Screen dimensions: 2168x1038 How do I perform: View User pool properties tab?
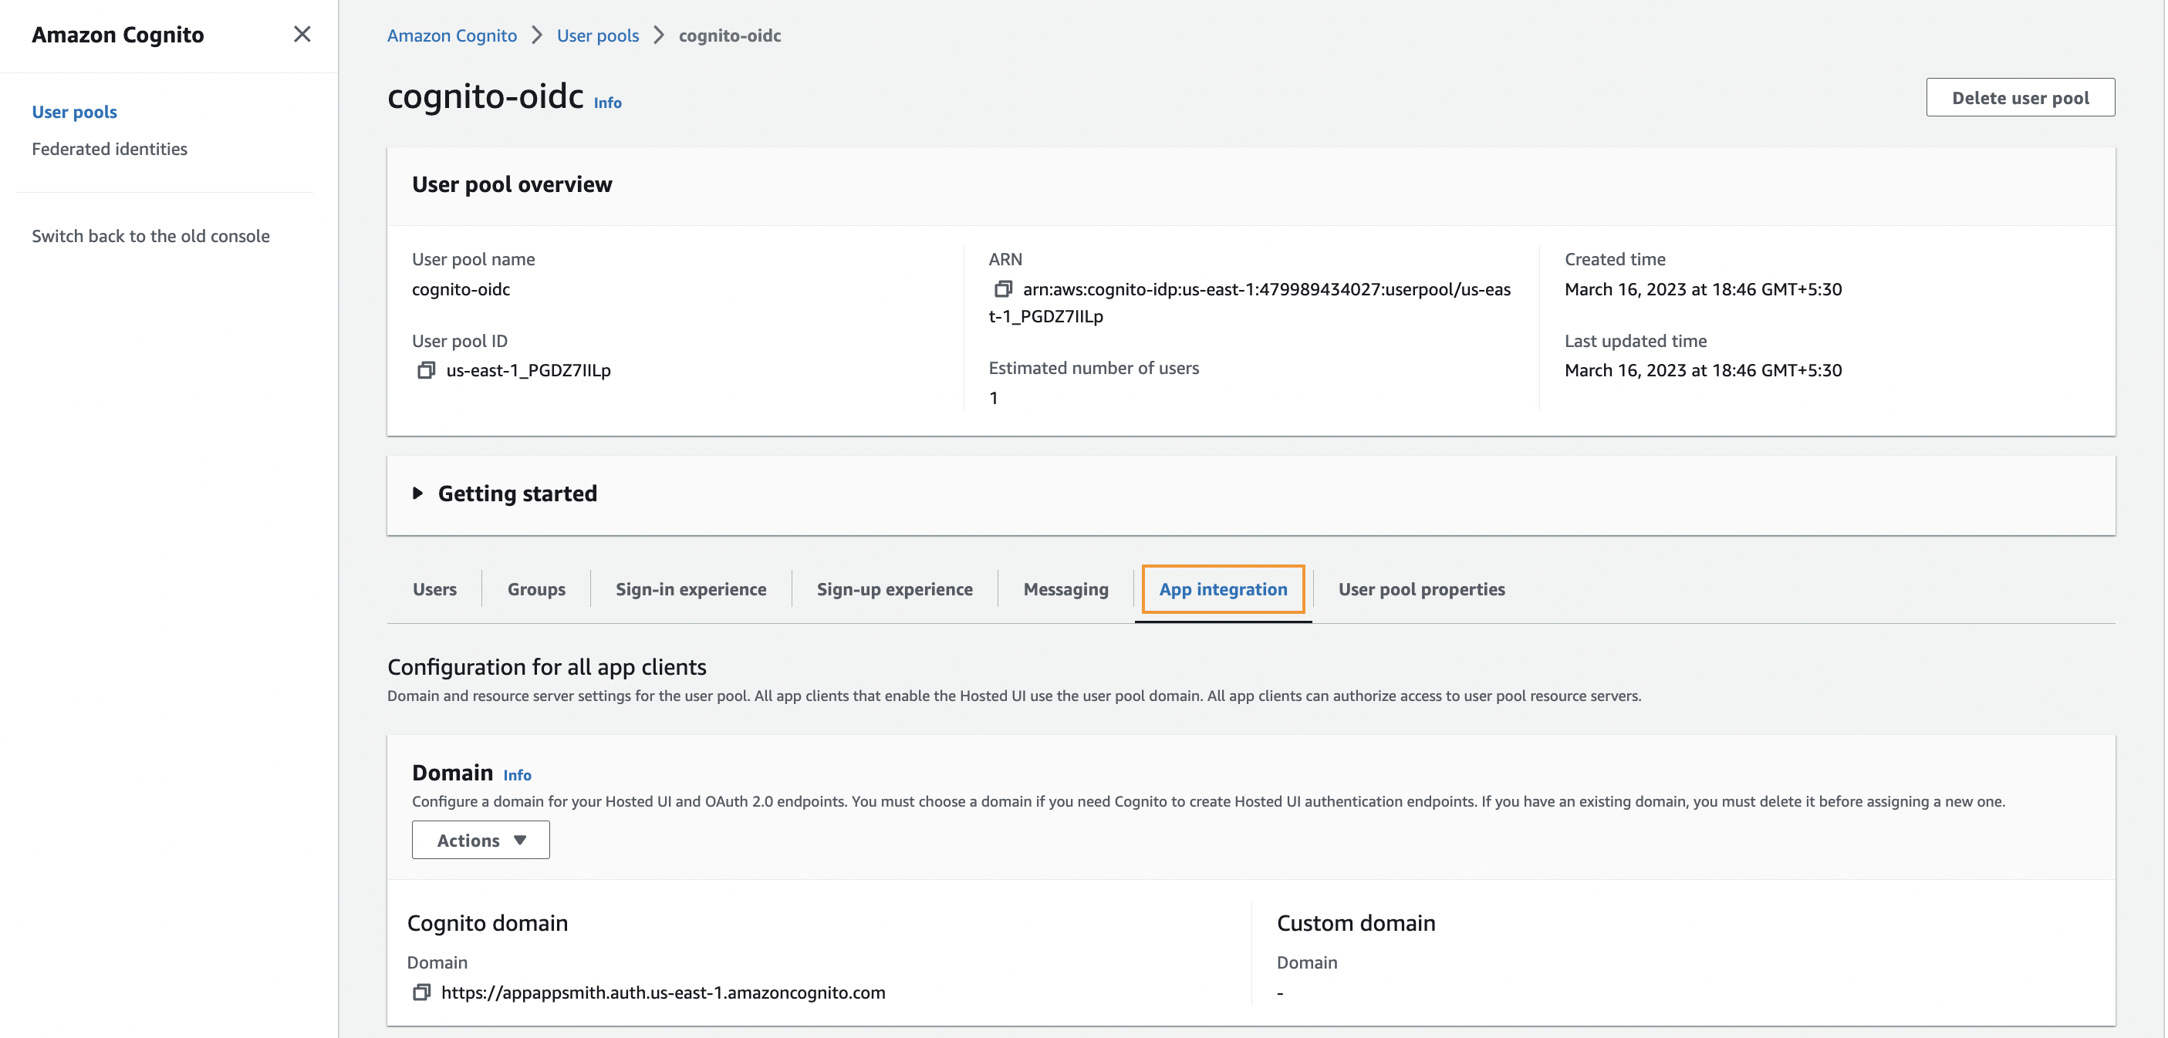(1420, 589)
